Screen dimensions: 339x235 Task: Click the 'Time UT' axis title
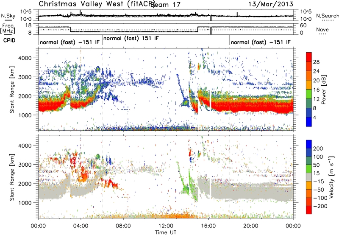[166, 232]
